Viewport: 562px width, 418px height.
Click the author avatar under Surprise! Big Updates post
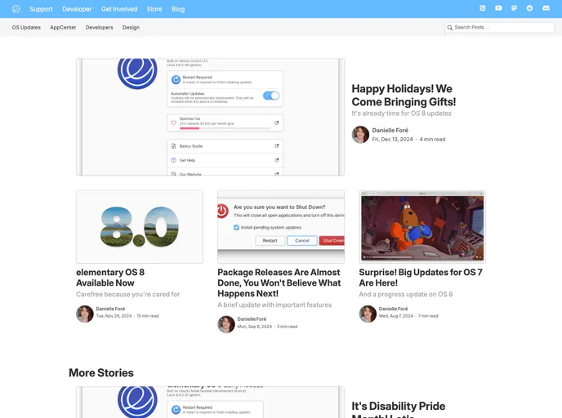click(x=368, y=313)
